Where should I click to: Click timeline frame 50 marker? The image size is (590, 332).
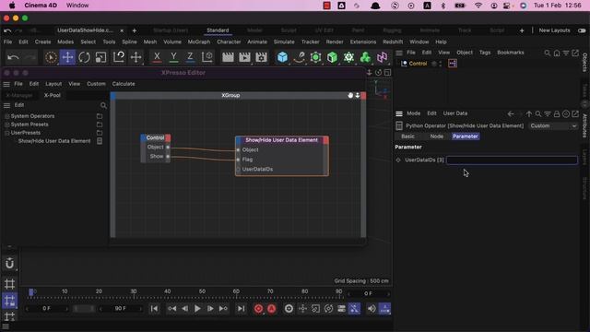[x=202, y=291]
